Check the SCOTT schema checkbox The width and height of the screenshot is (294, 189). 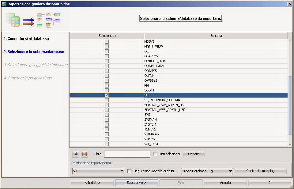click(x=107, y=90)
